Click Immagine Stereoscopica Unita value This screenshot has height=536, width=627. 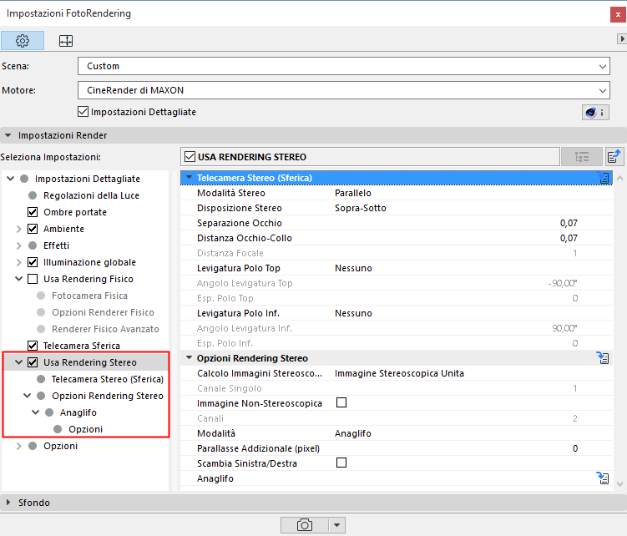tap(399, 373)
